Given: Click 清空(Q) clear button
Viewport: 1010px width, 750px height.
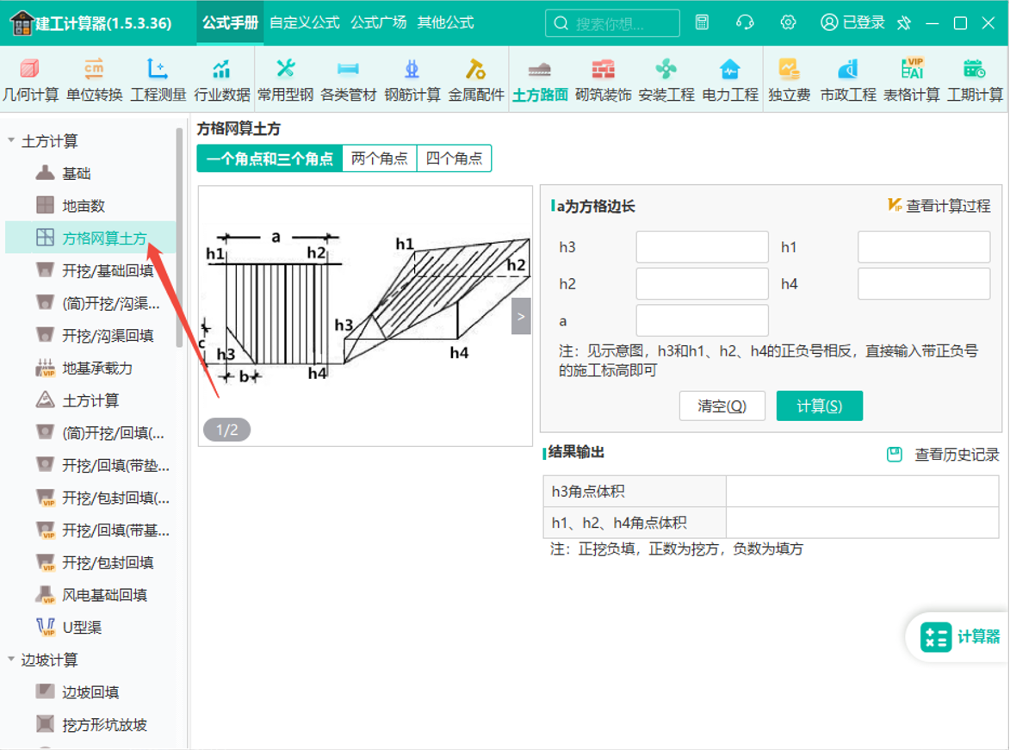Looking at the screenshot, I should pos(722,406).
